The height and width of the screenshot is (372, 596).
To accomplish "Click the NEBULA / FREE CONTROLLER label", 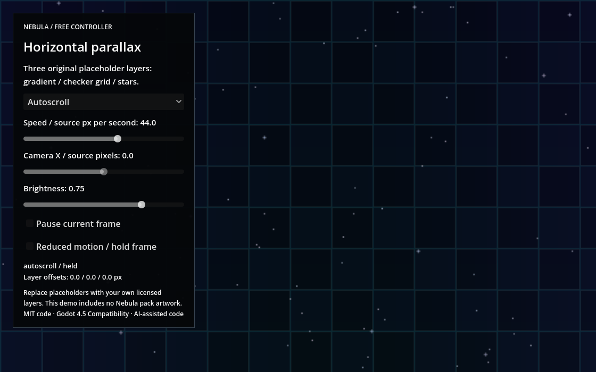I will point(68,27).
